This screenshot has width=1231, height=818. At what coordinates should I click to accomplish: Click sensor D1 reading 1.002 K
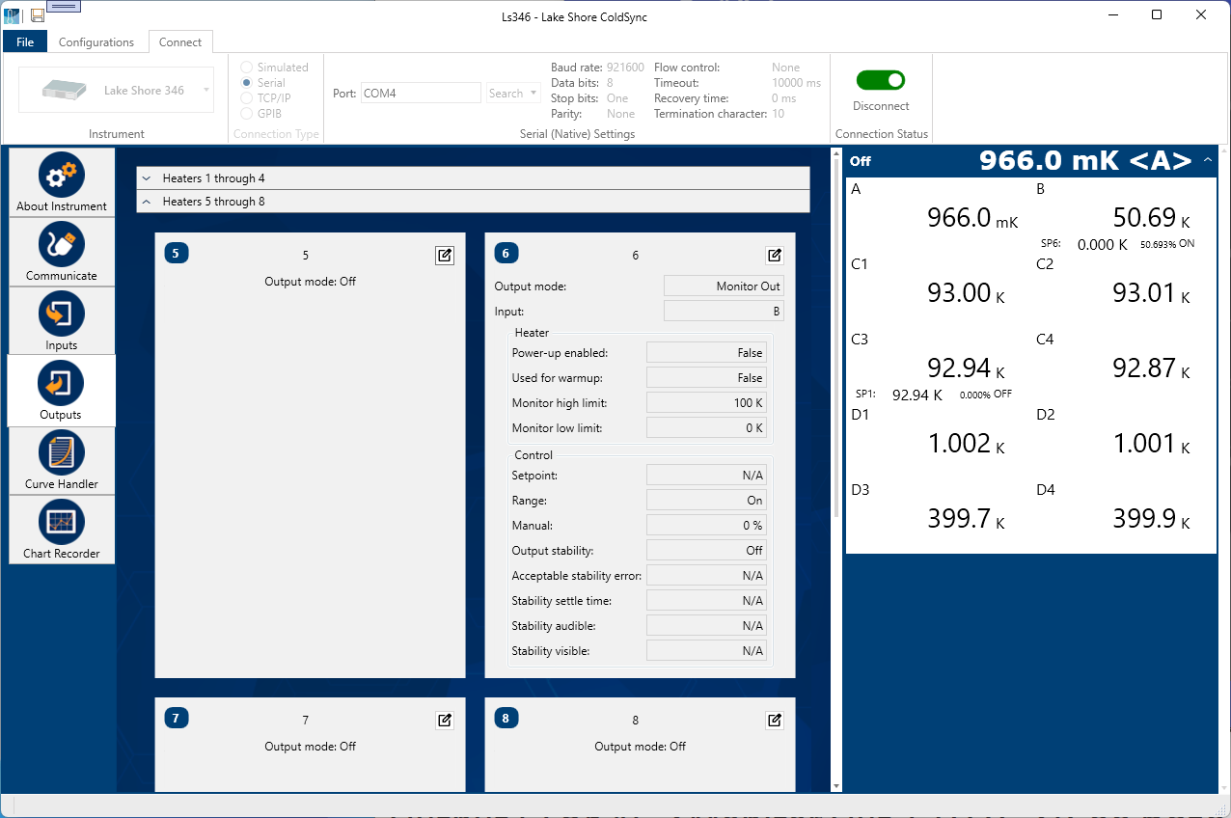[966, 444]
